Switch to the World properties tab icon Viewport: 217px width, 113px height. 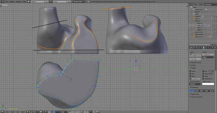pyautogui.click(x=201, y=47)
